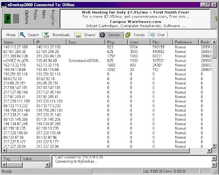Click server list vertical scroll up arrow

214,42
